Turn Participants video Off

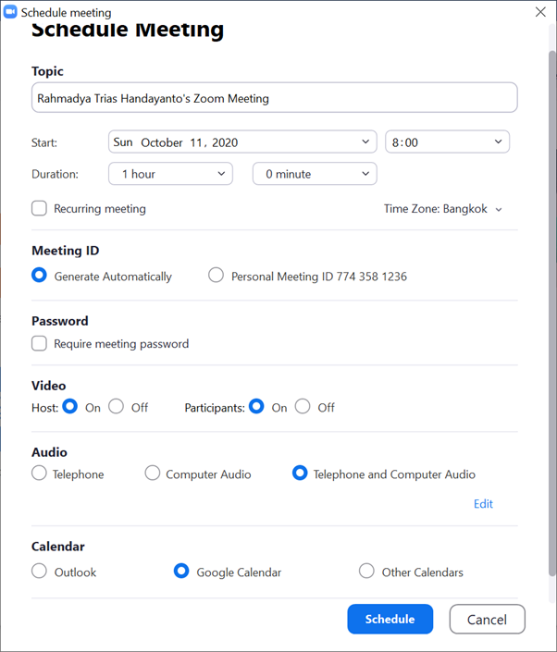303,407
